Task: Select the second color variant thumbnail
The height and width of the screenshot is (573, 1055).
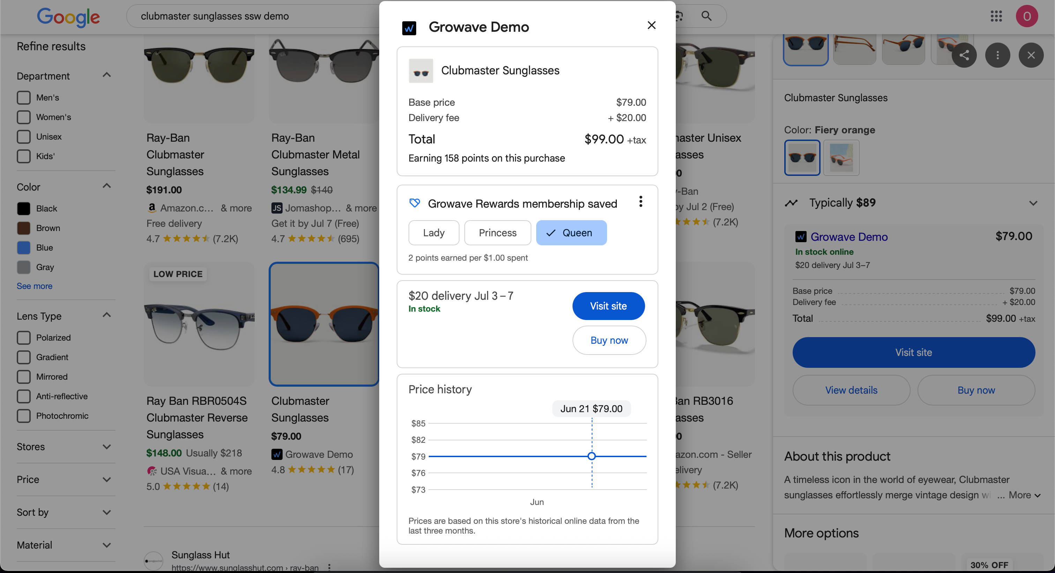Action: click(841, 158)
